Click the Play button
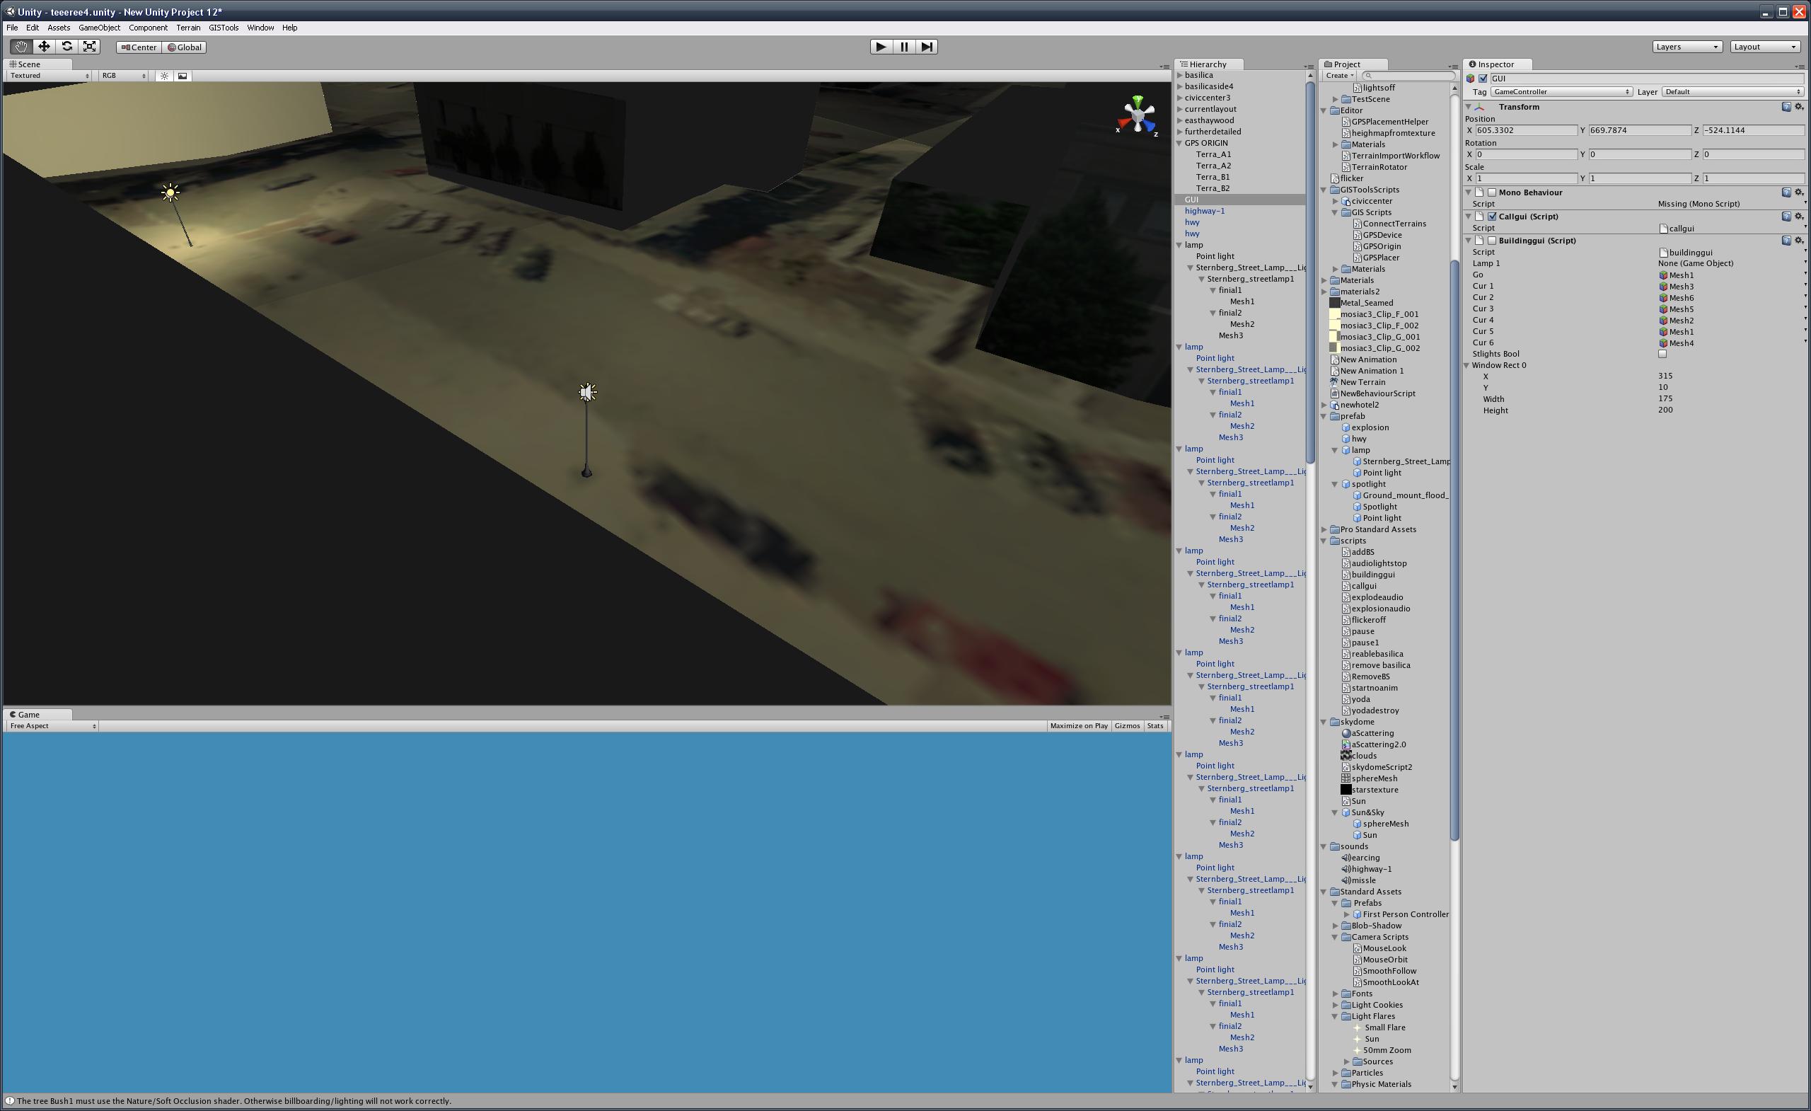This screenshot has height=1111, width=1811. point(881,46)
